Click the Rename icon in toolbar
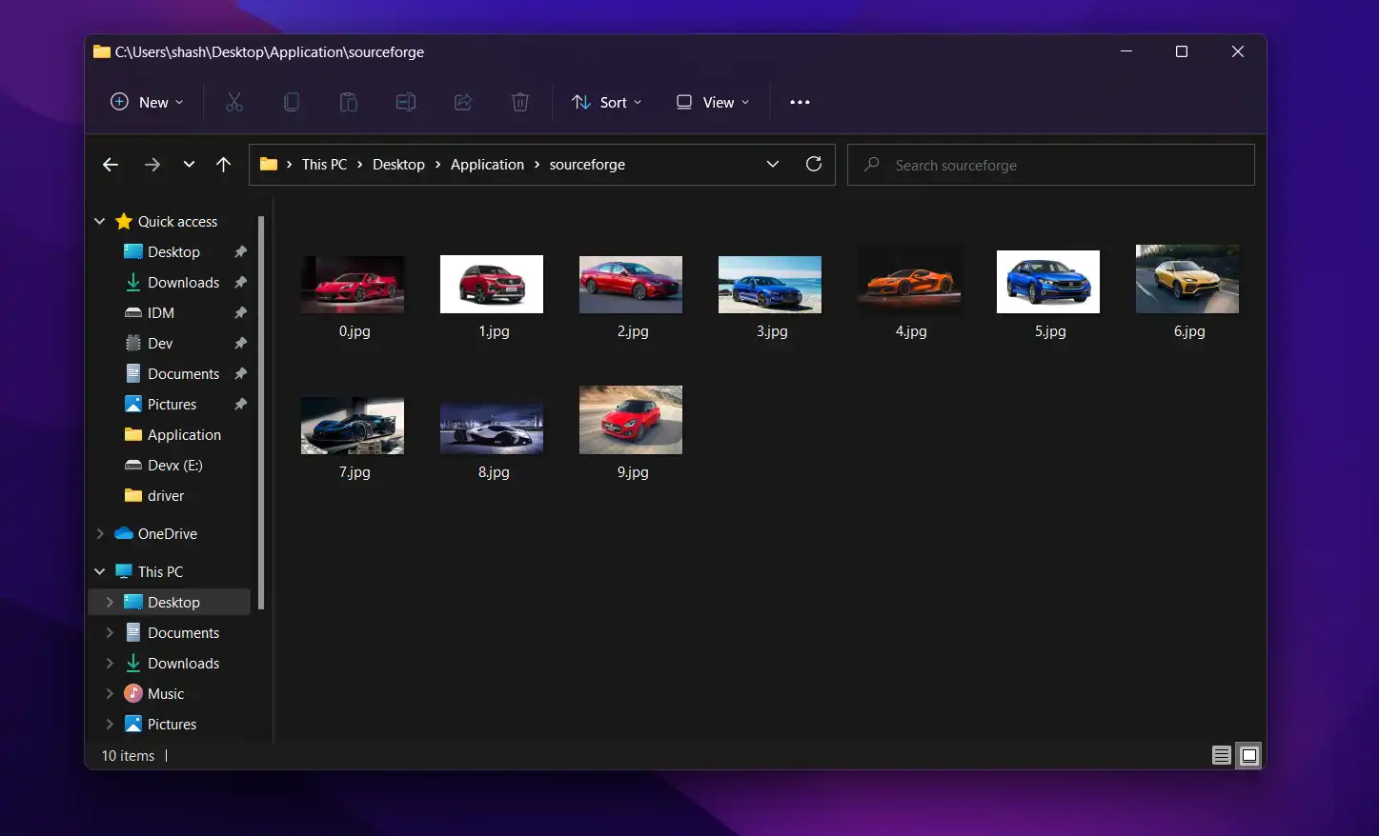 coord(406,102)
